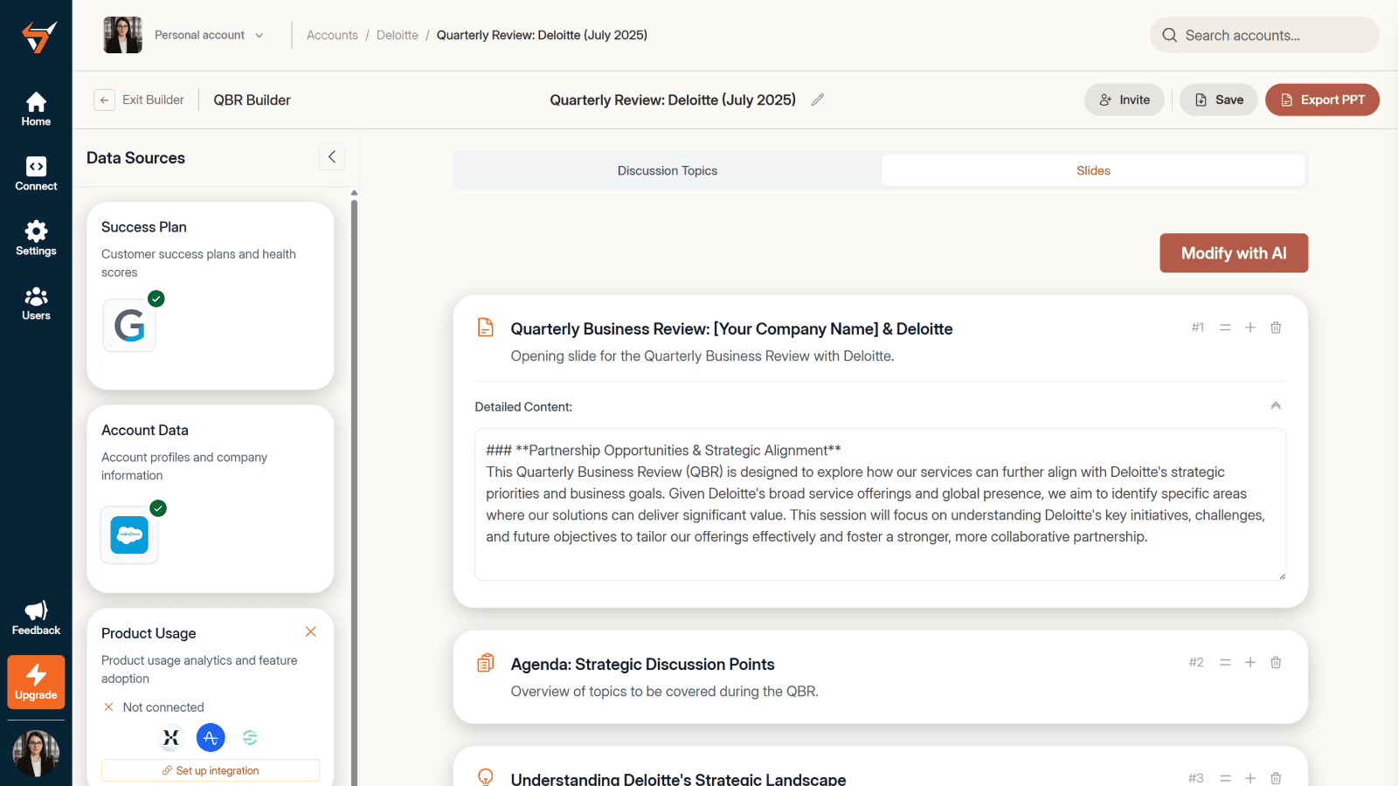This screenshot has width=1398, height=786.
Task: Click into the Detailed Content text area
Action: [x=880, y=504]
